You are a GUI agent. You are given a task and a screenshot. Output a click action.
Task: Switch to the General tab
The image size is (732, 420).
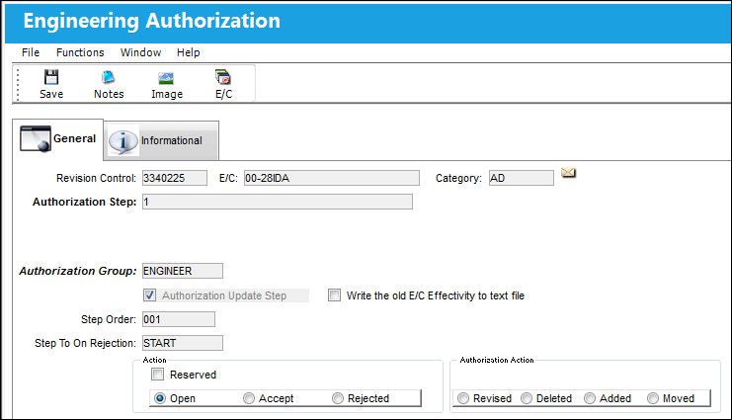click(58, 139)
